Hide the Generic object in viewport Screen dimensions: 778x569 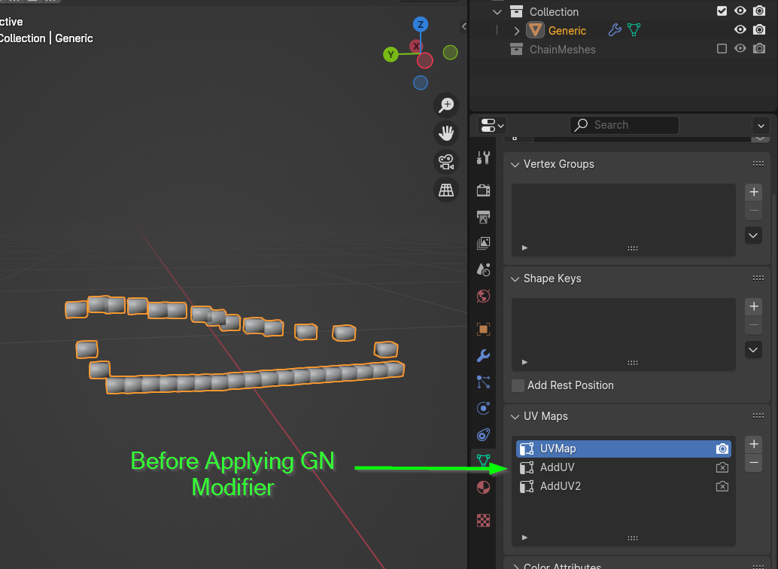click(740, 30)
